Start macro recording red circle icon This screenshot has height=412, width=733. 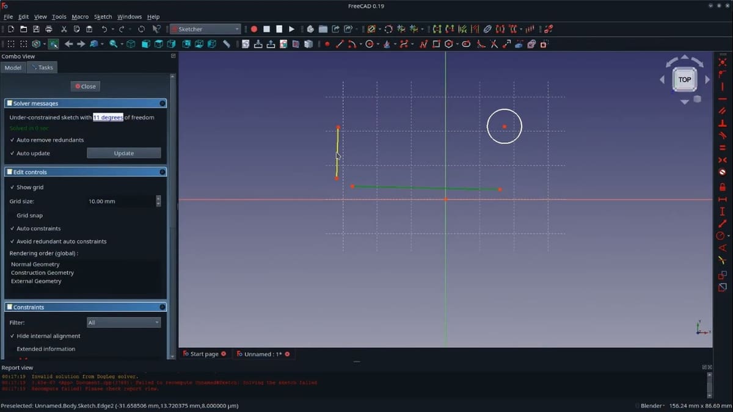coord(254,29)
